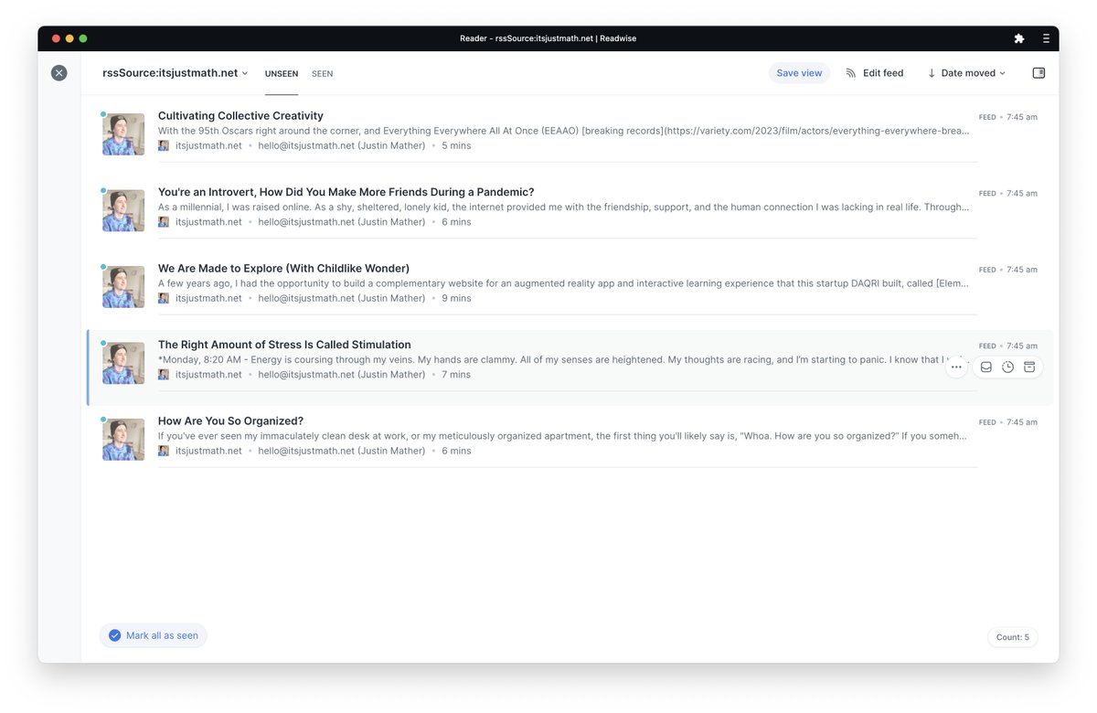1097x713 pixels.
Task: Click thumbnail of Cultivating Collective Creativity
Action: coord(123,134)
